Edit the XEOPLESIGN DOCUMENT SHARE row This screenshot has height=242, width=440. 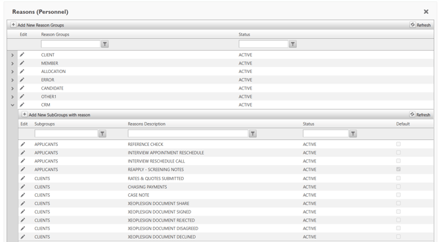(23, 203)
